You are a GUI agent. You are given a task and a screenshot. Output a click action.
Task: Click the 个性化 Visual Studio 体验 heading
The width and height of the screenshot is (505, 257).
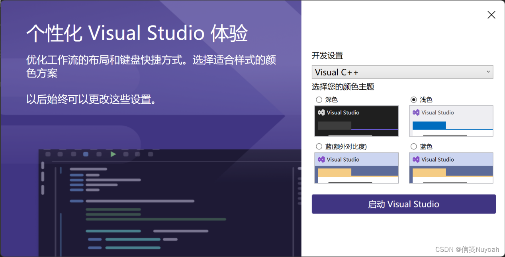click(x=137, y=33)
